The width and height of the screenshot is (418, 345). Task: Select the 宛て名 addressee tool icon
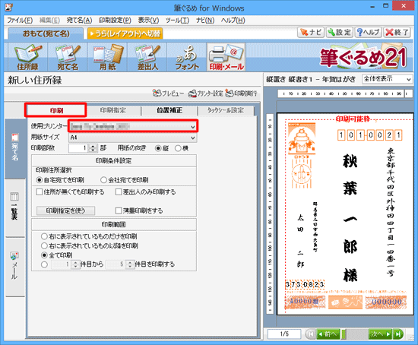pos(68,57)
